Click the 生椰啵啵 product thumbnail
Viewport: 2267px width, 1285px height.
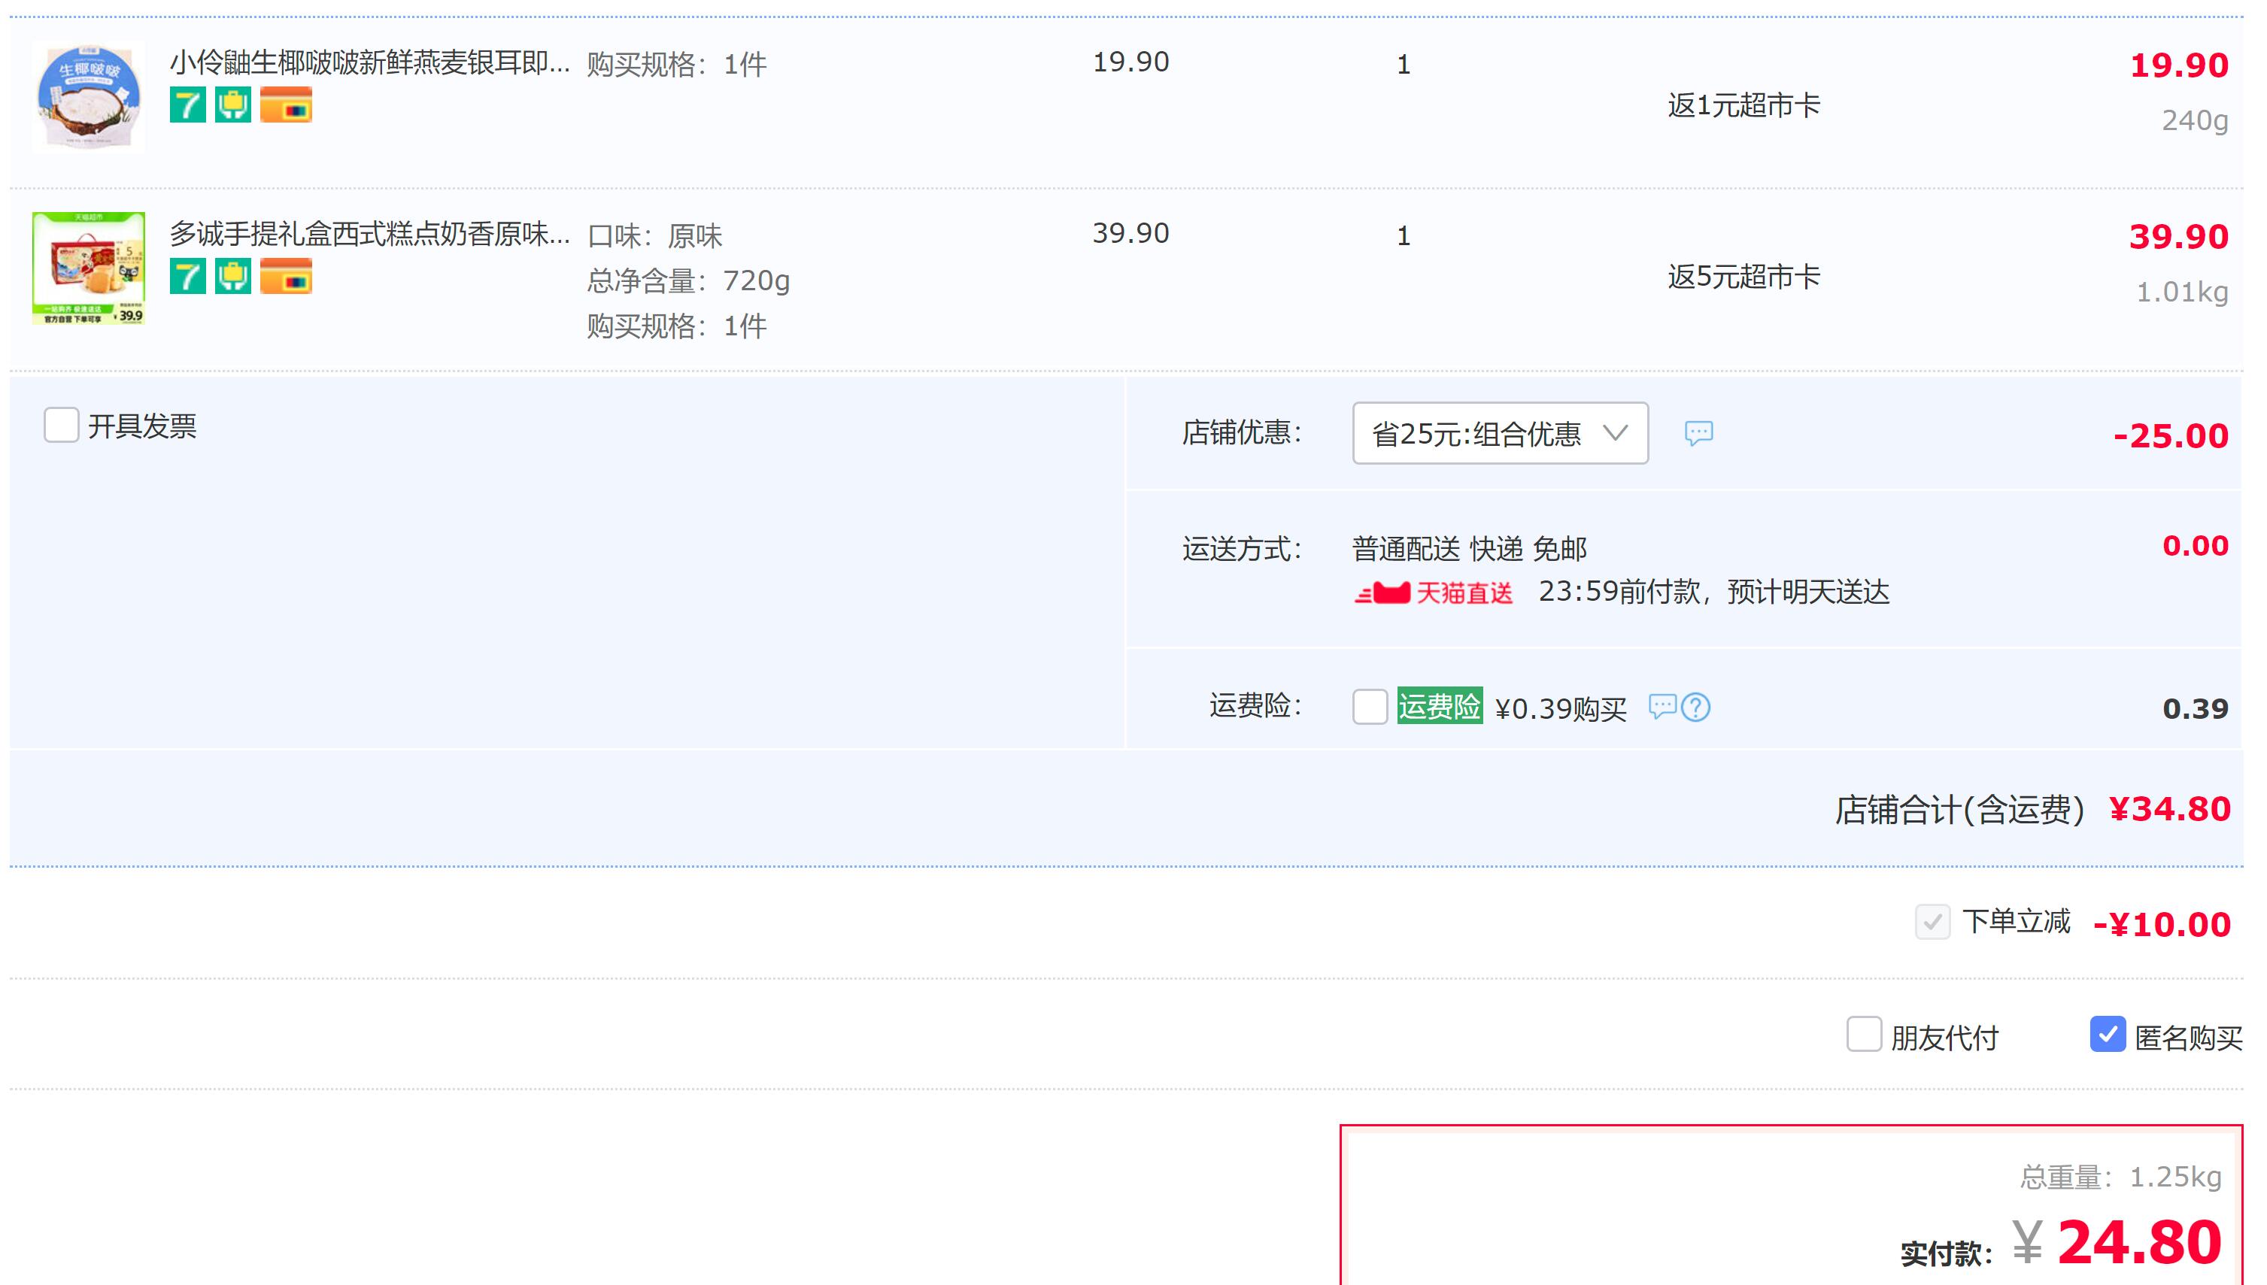click(x=88, y=95)
